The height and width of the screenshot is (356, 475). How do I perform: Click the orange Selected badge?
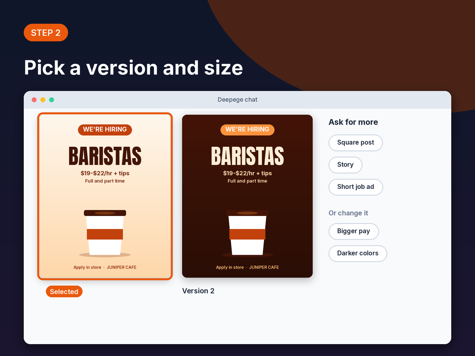[64, 292]
